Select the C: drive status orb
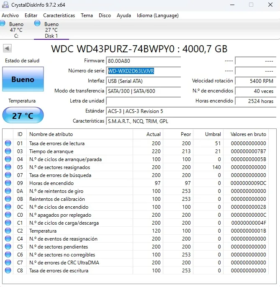 pyautogui.click(x=3, y=23)
